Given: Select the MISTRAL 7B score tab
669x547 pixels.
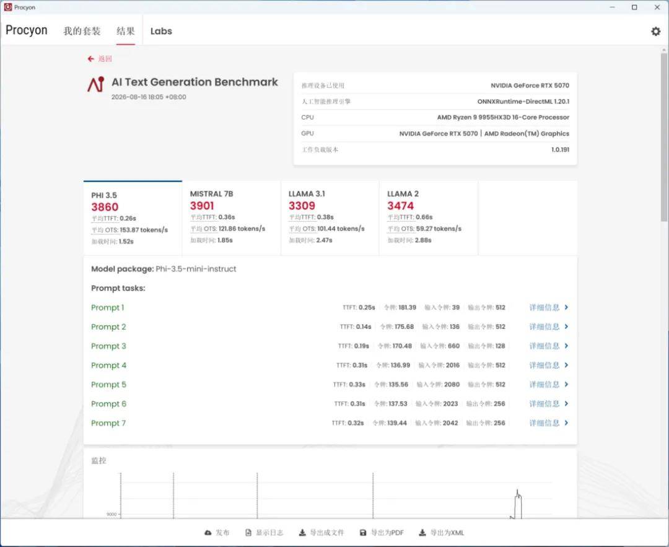Looking at the screenshot, I should pos(231,218).
